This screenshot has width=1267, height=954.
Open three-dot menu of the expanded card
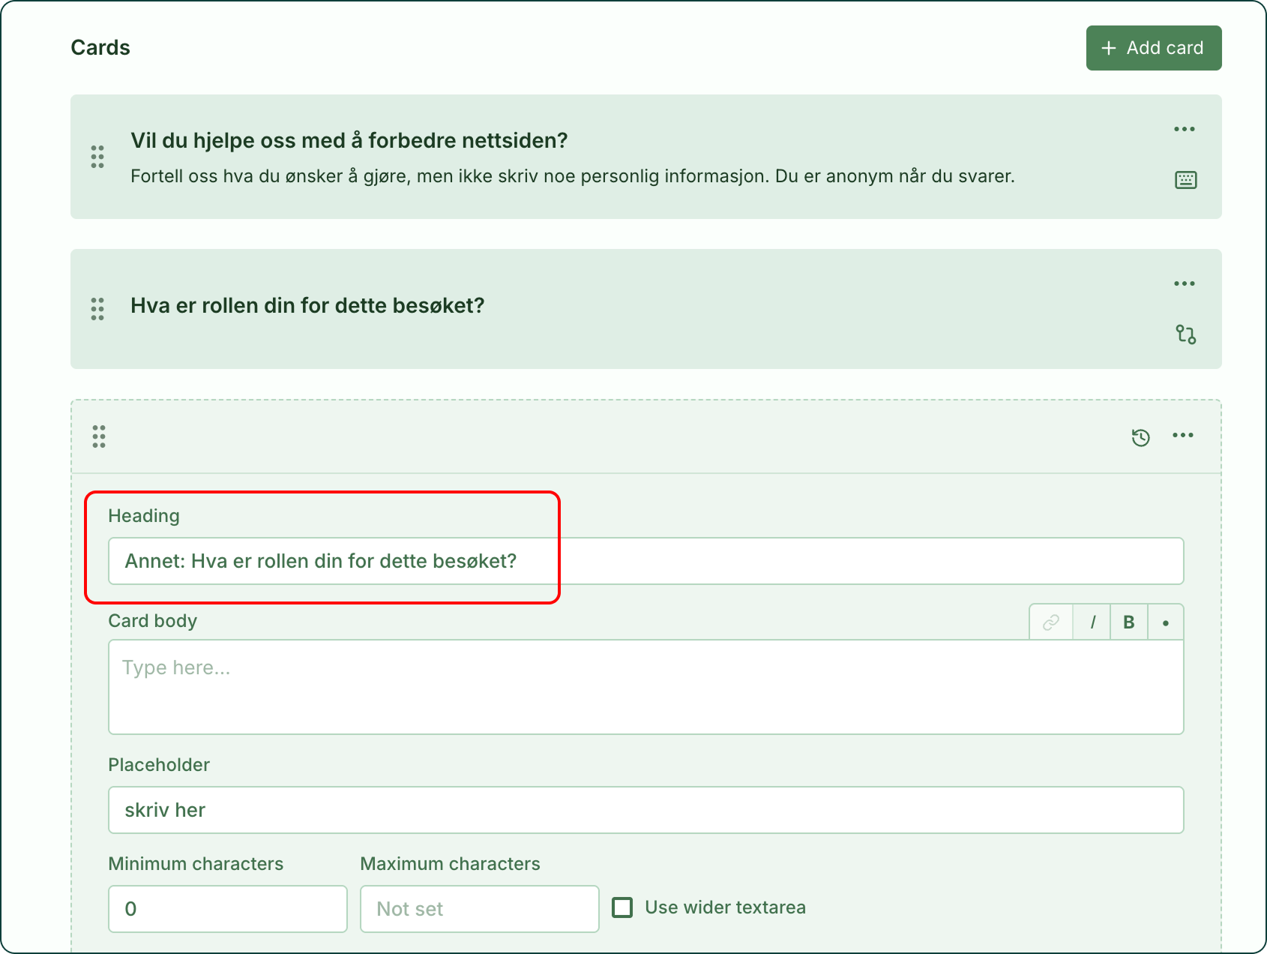pyautogui.click(x=1183, y=436)
